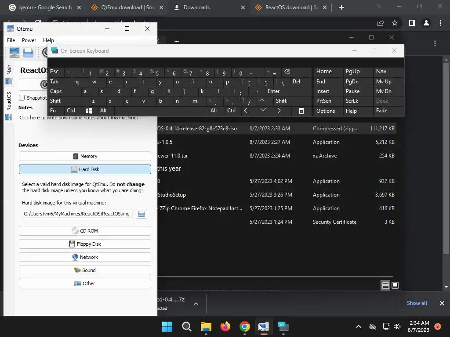
Task: Switch File Explorer to large icons view
Action: coord(395,285)
